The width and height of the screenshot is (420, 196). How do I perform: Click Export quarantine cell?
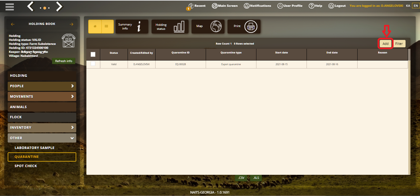[x=231, y=65]
